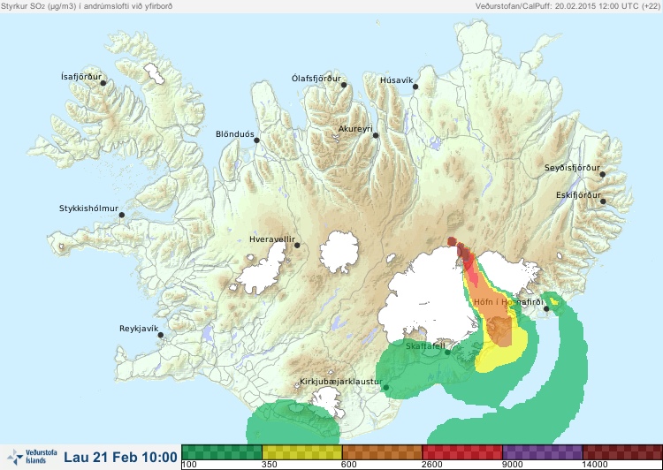Click the 'Lau 21 Feb 10:00' timestamp

click(120, 457)
